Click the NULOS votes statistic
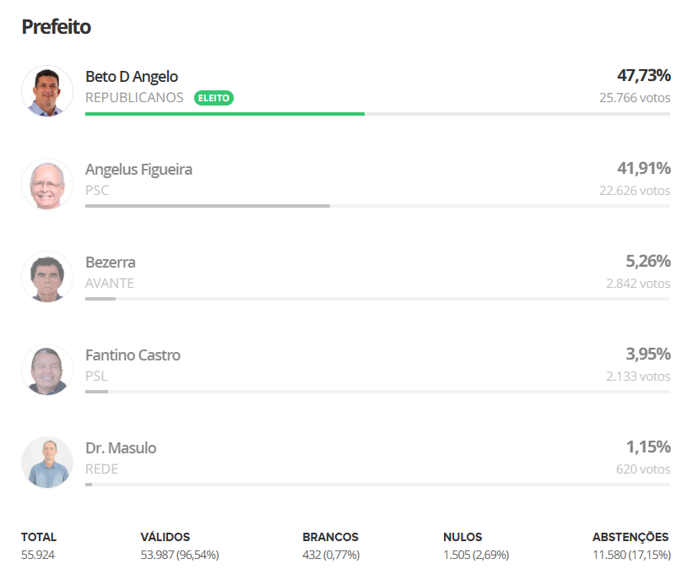The image size is (698, 569). [x=475, y=545]
